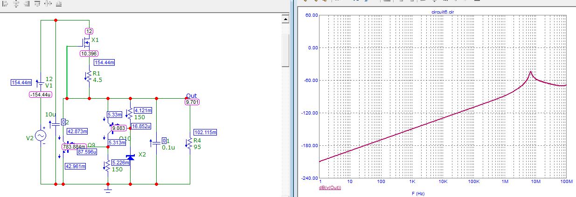This screenshot has height=197, width=576.
Task: Click the 87.596u current value
Action: 87,152
